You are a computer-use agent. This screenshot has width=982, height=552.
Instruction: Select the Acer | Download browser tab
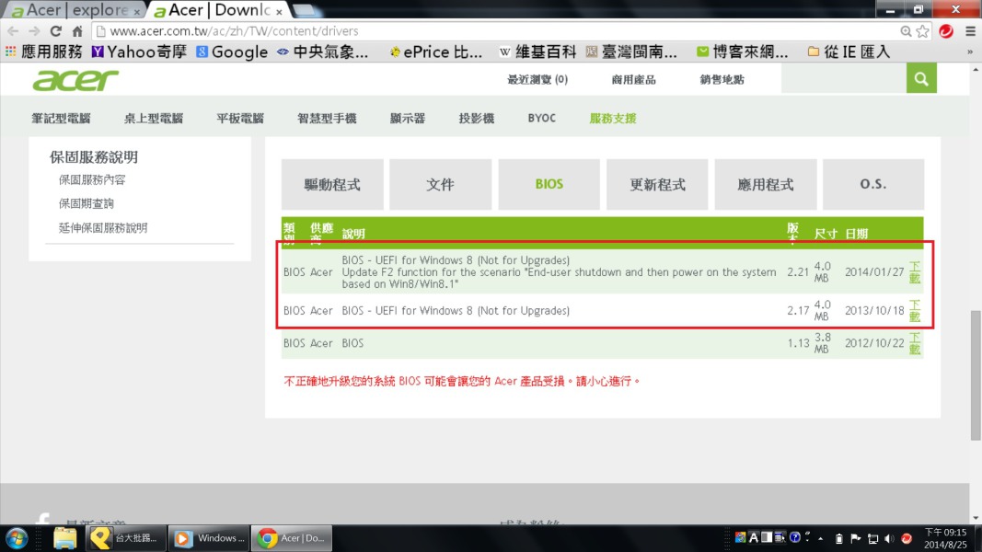coord(214,10)
